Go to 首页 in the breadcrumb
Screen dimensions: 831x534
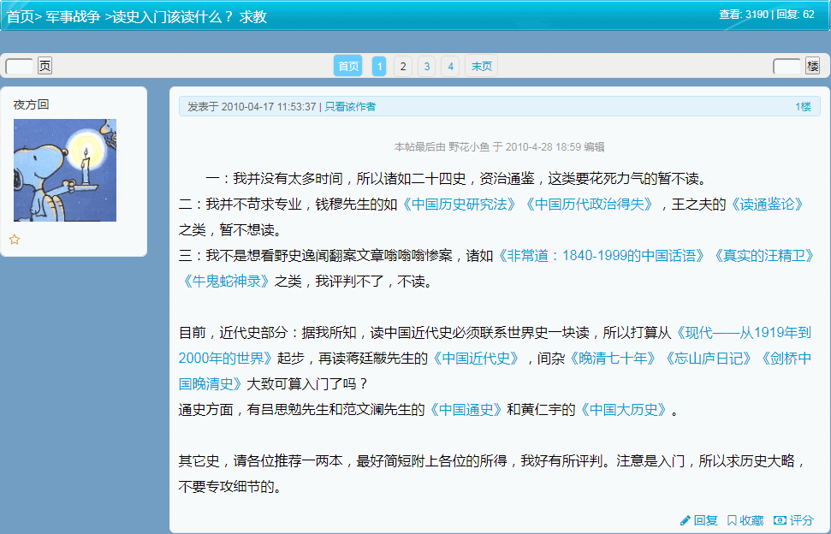tap(21, 17)
